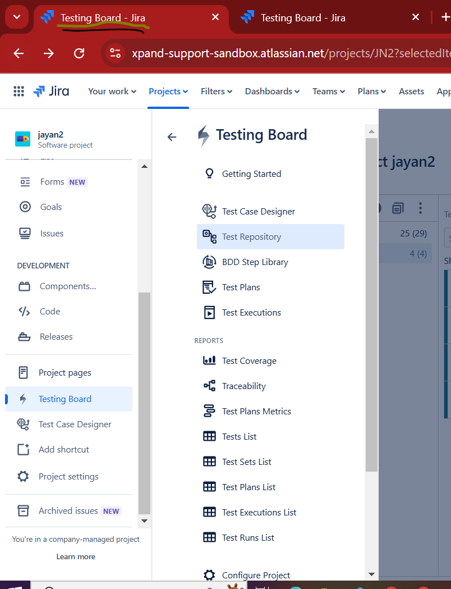
Task: Click the Configure Project gear icon
Action: (x=209, y=575)
